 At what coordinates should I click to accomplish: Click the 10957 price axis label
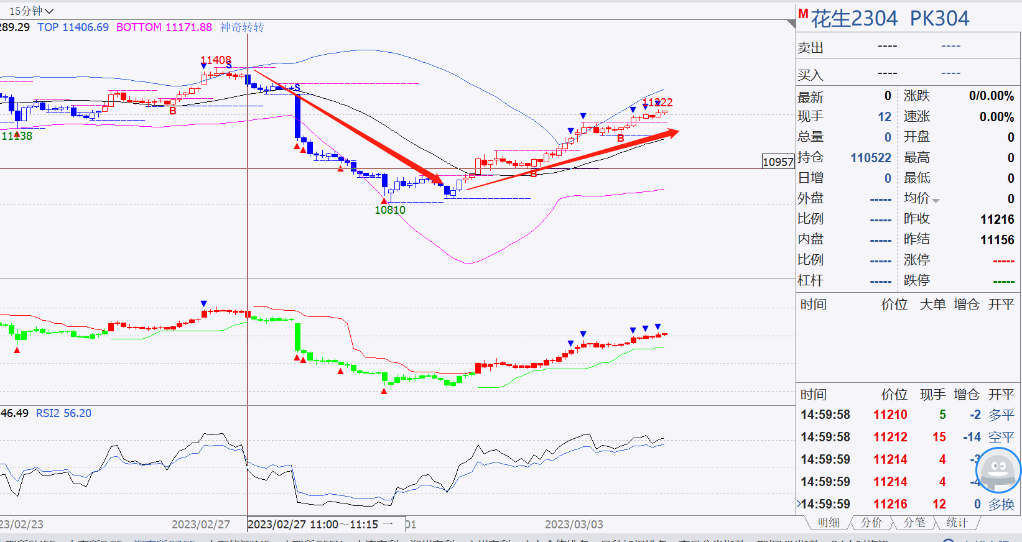[778, 162]
